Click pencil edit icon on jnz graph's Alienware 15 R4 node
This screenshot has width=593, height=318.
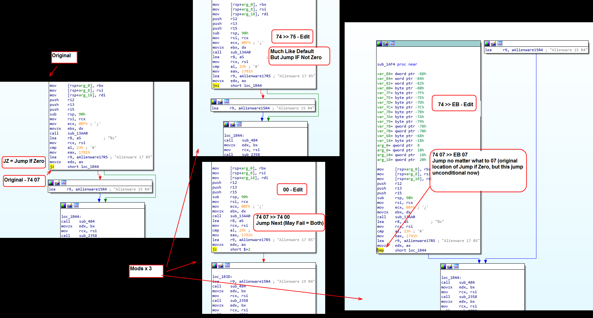point(220,102)
